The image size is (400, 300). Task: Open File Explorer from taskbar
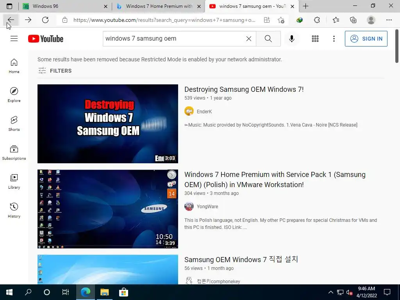104,292
